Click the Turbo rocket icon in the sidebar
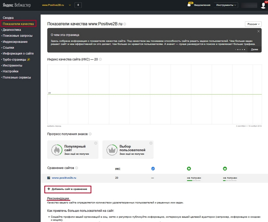This screenshot has height=222, width=268. click(x=29, y=60)
